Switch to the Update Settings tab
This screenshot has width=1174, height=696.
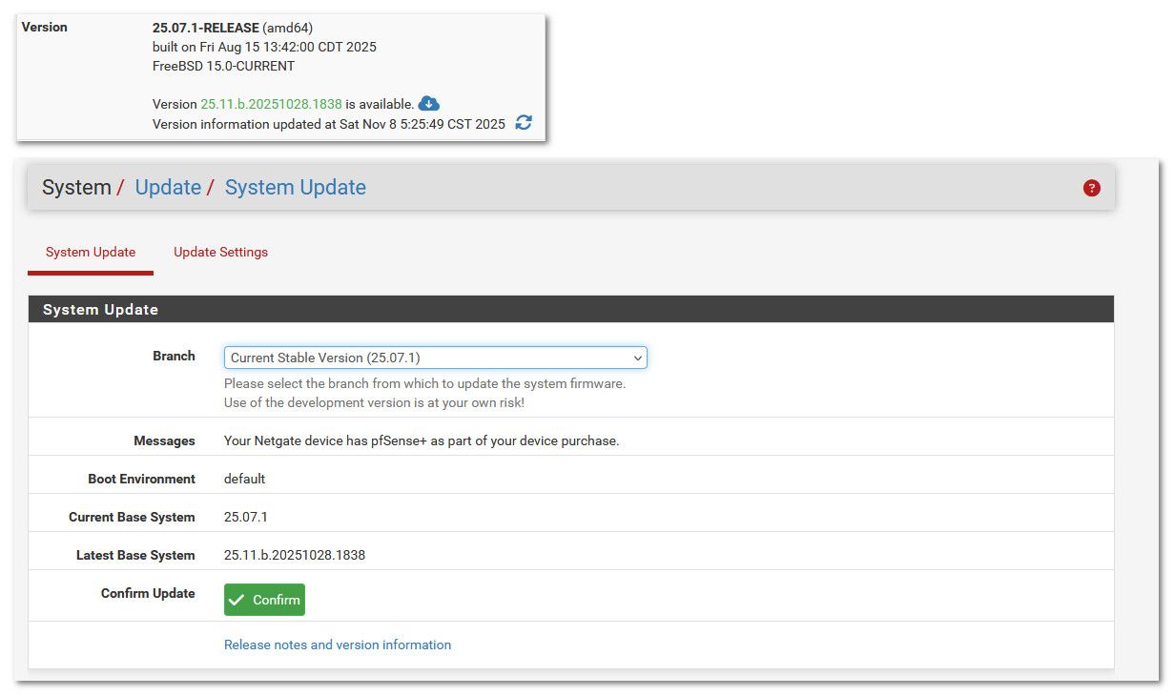click(220, 253)
